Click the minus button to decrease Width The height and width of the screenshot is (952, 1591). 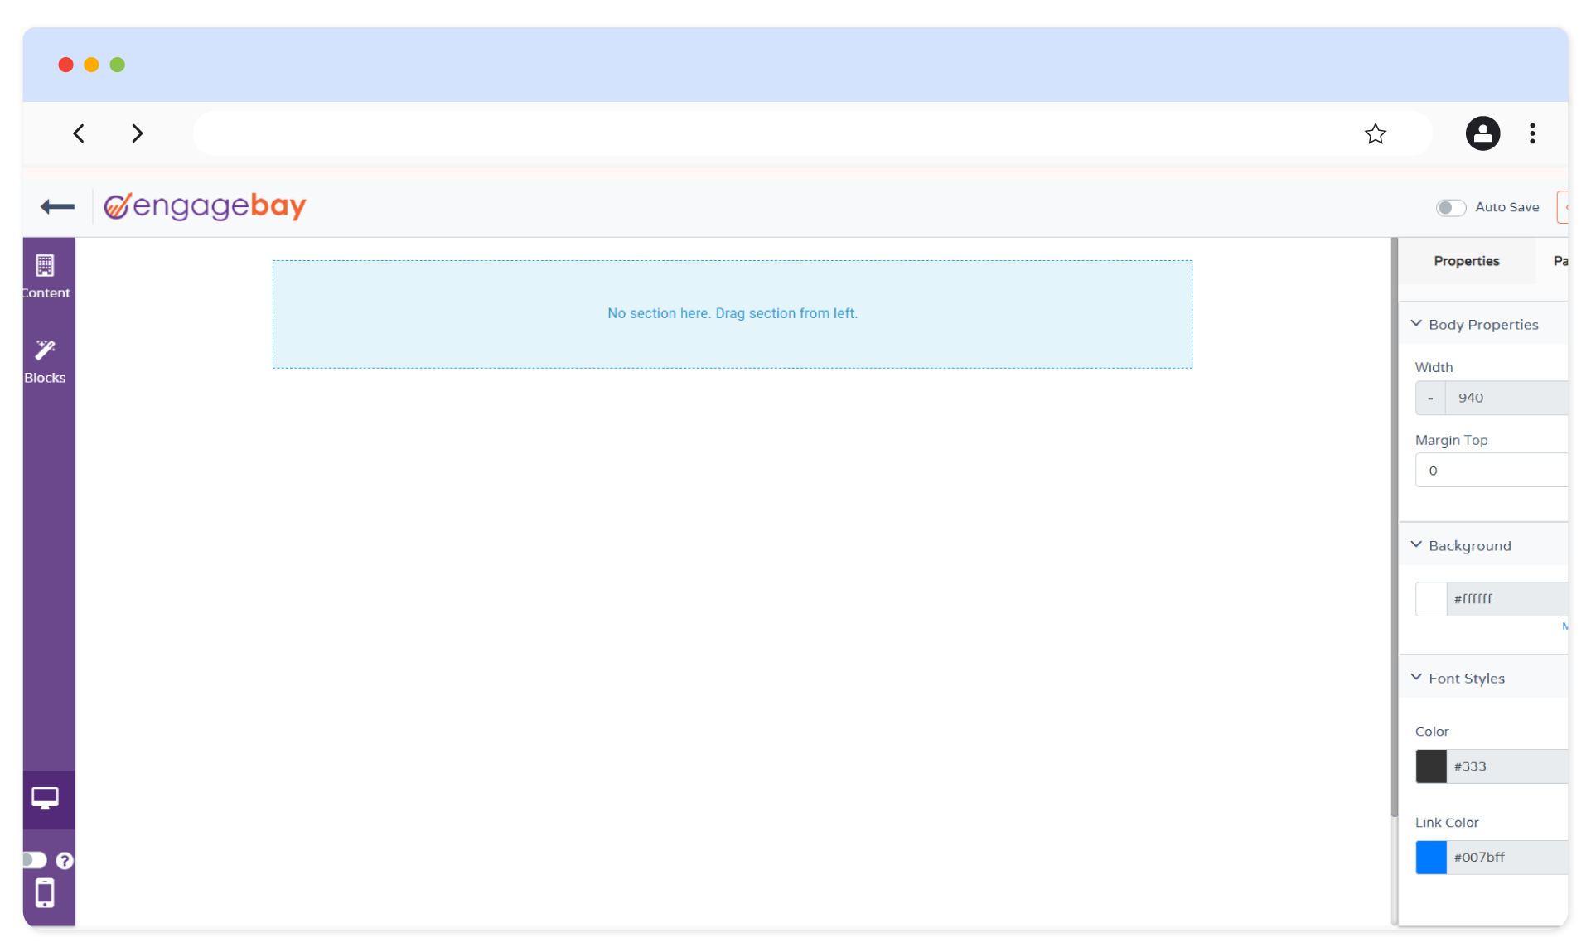click(x=1429, y=398)
